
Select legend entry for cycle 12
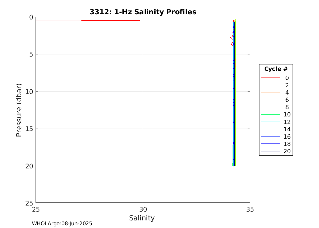(276, 122)
